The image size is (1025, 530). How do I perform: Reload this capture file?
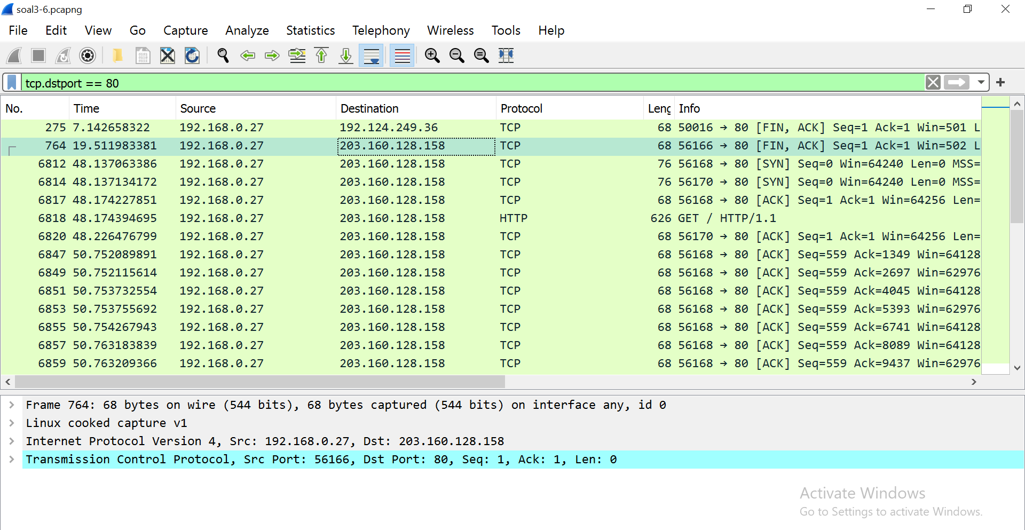click(192, 56)
